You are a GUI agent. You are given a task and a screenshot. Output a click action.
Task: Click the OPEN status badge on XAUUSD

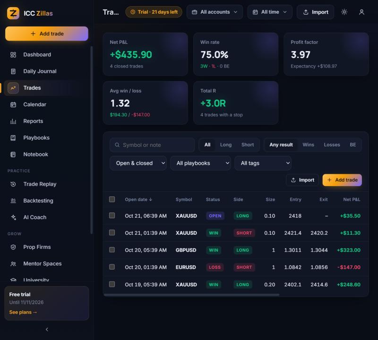pos(215,216)
